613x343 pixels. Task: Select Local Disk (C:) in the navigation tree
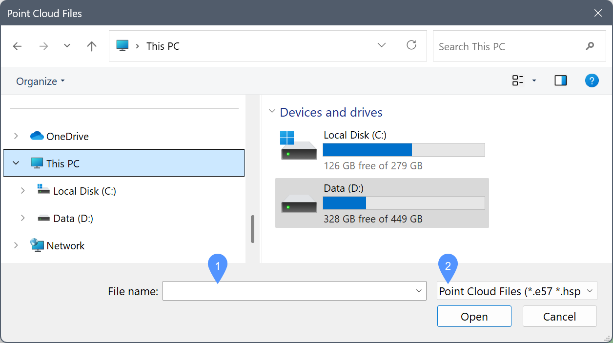coord(84,191)
